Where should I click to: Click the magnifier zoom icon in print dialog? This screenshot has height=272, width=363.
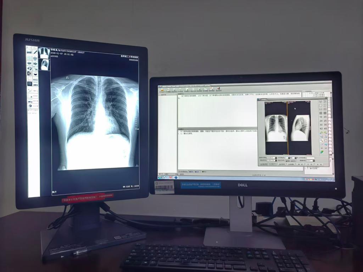coord(321,140)
